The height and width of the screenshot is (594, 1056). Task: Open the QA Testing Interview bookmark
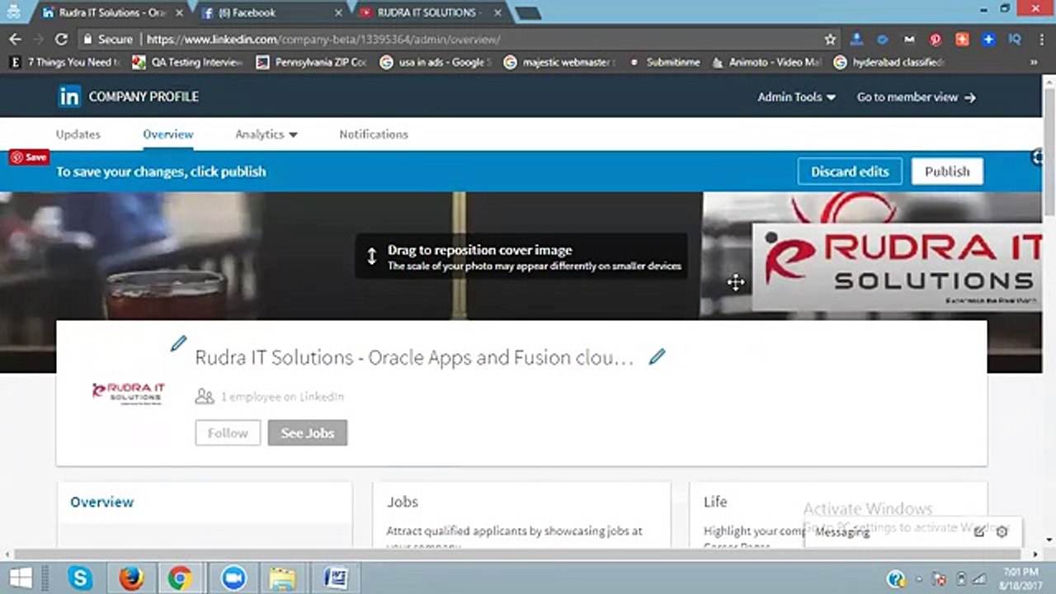tap(187, 62)
